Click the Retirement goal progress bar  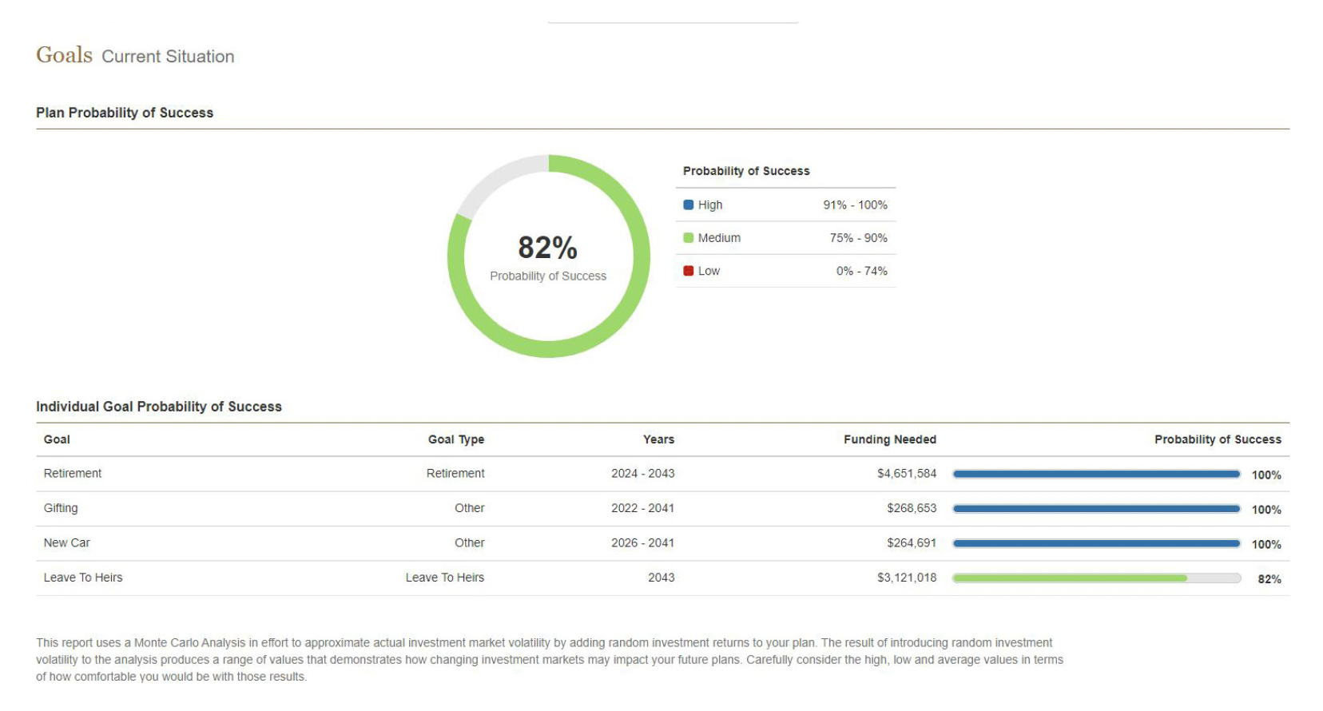pos(1096,474)
